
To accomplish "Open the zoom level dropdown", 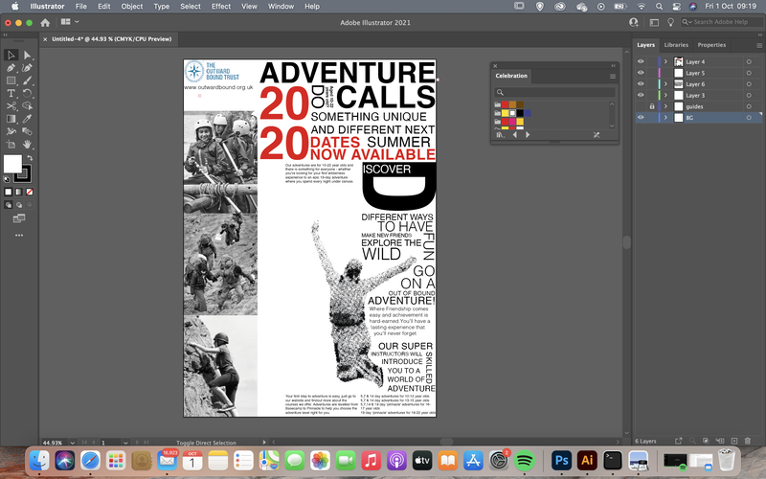I will click(x=73, y=443).
